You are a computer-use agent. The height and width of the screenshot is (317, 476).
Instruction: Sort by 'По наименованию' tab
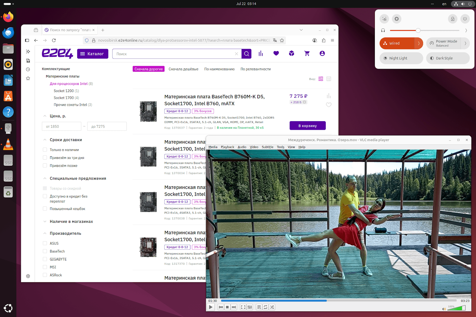[x=220, y=69]
